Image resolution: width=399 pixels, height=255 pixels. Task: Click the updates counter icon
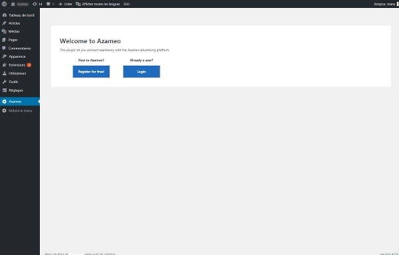(x=35, y=4)
